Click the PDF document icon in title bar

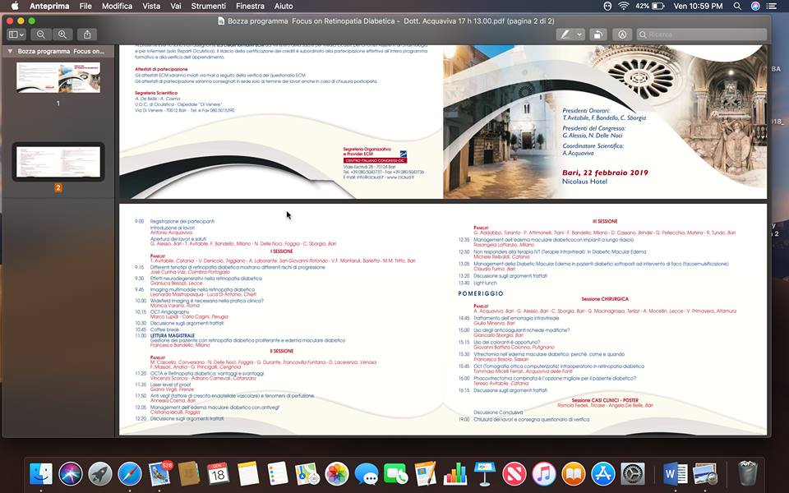[x=221, y=21]
